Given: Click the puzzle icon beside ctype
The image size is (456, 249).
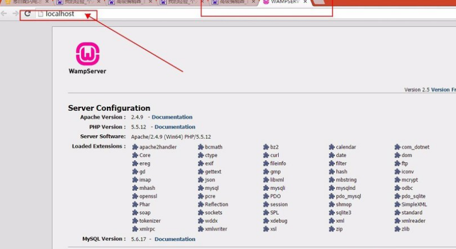Looking at the screenshot, I should [201, 155].
